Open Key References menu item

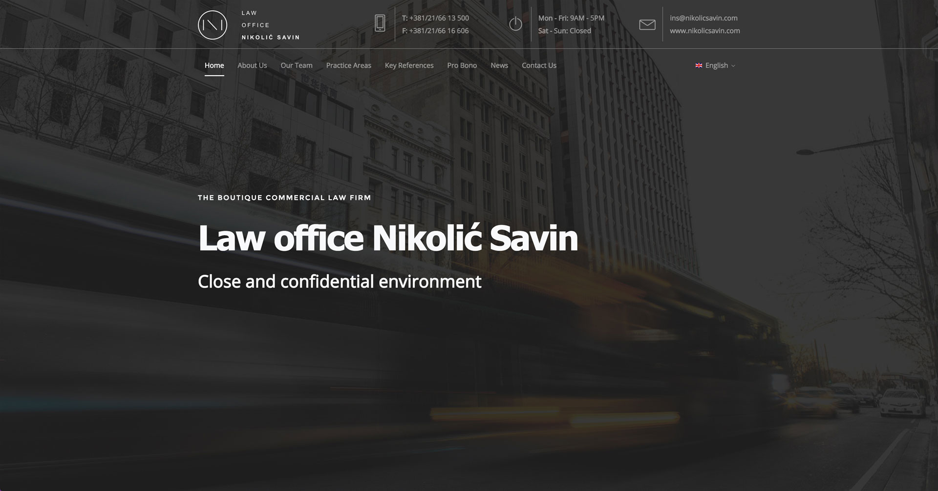coord(409,65)
